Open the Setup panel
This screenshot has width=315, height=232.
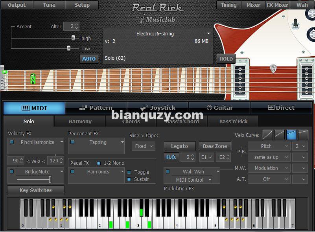(x=82, y=5)
